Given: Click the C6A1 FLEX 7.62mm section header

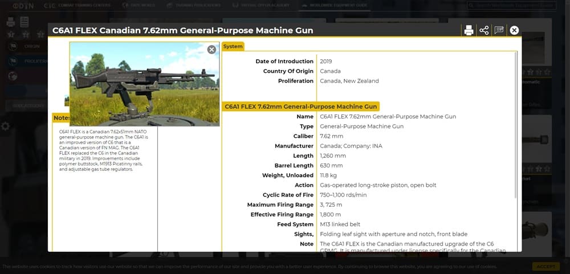Looking at the screenshot, I should (x=300, y=107).
